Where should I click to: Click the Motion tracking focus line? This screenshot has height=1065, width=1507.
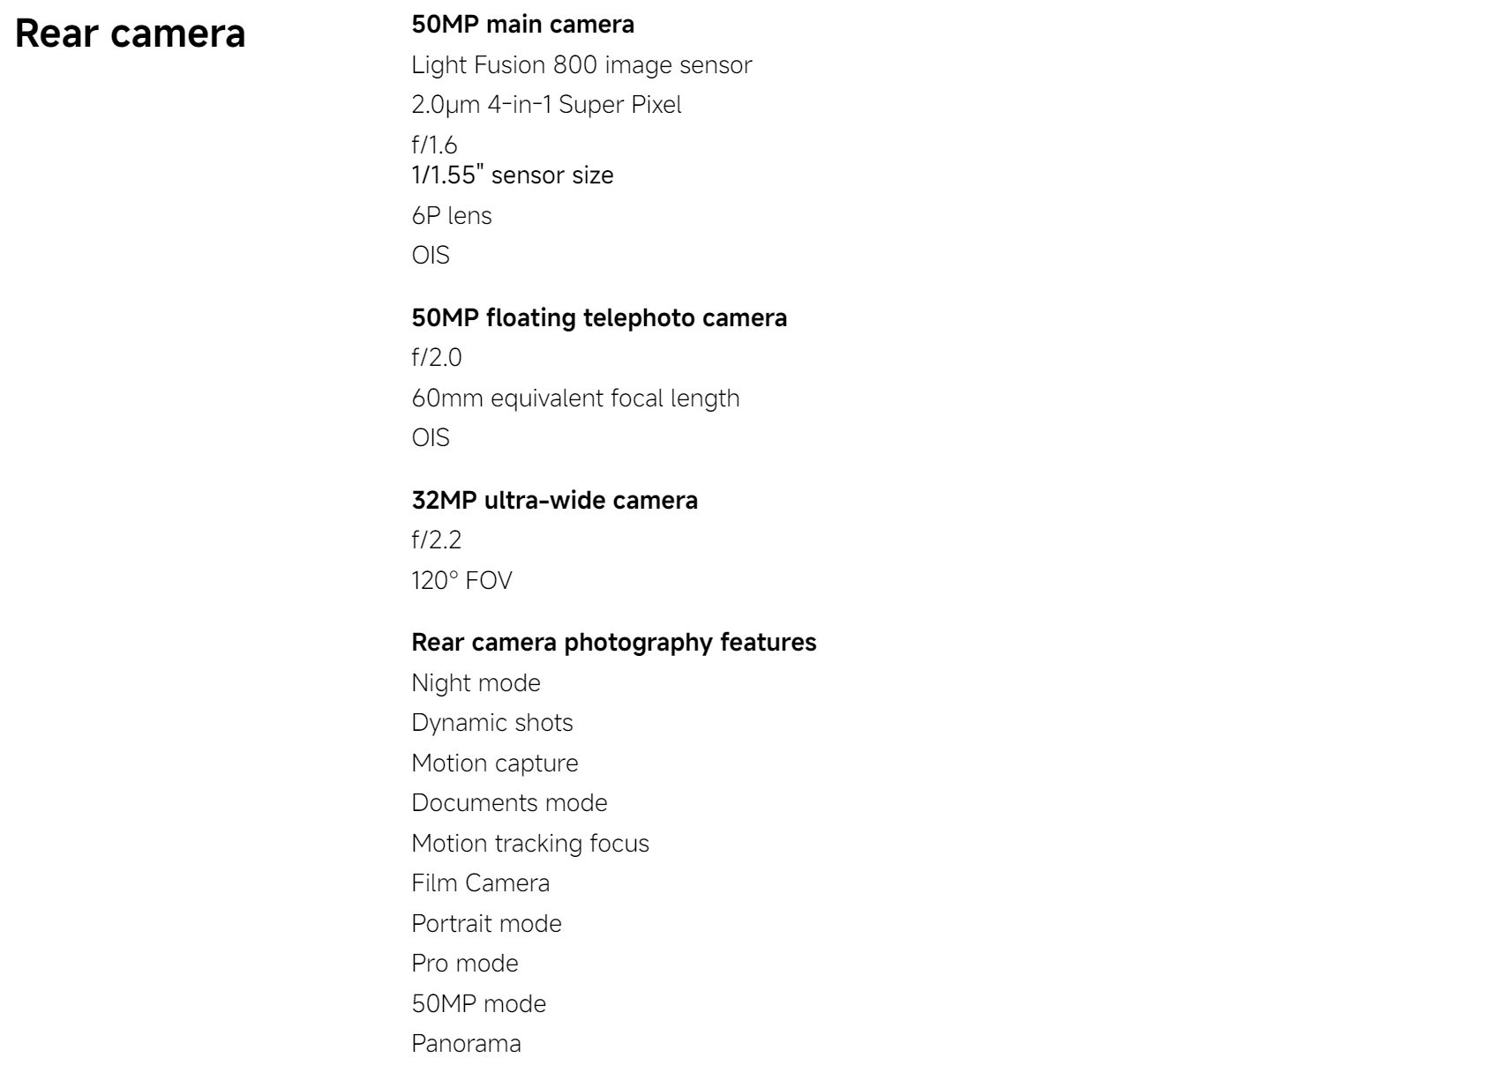tap(530, 844)
